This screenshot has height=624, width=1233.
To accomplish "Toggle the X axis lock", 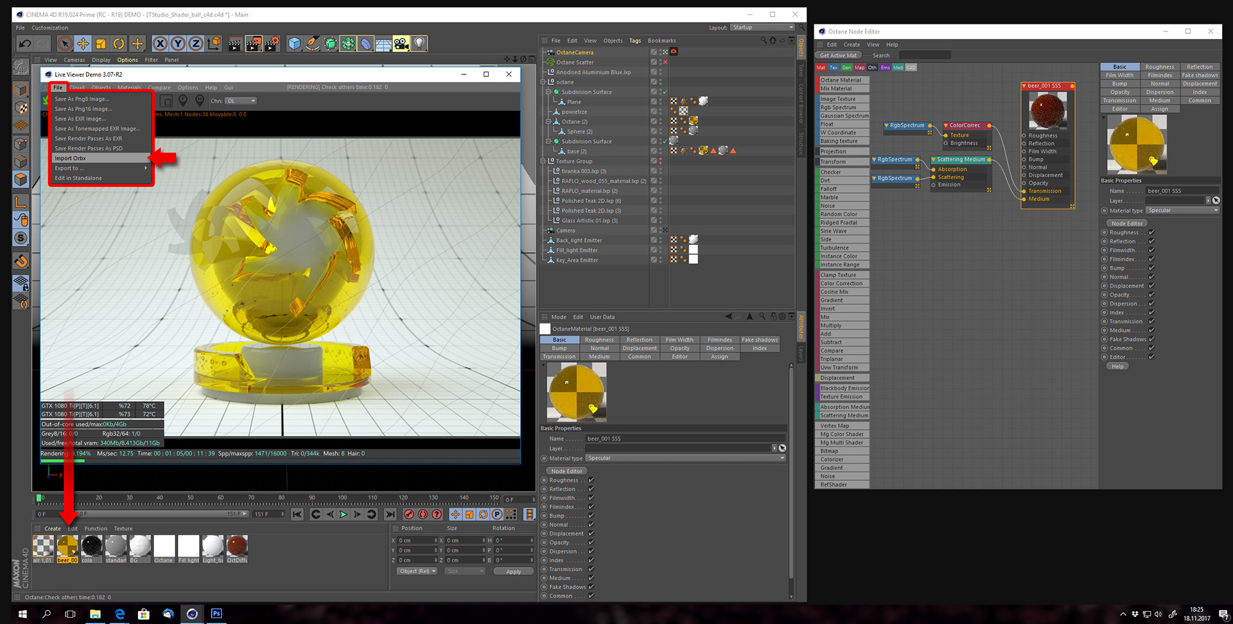I will [160, 44].
